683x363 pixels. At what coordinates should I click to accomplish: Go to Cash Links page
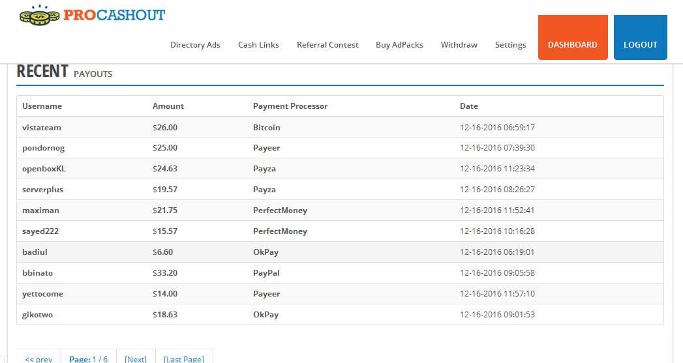pyautogui.click(x=258, y=45)
